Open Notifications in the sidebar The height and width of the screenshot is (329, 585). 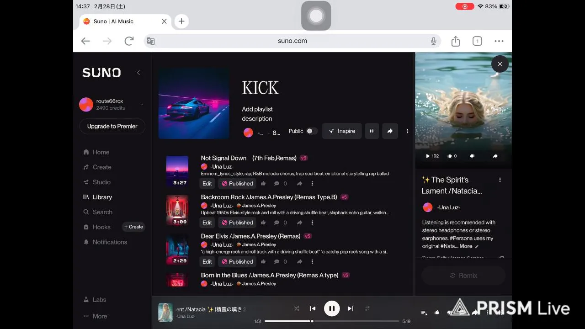pyautogui.click(x=105, y=242)
